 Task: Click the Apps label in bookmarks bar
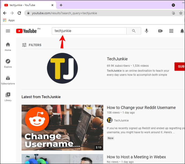pyautogui.click(x=11, y=20)
